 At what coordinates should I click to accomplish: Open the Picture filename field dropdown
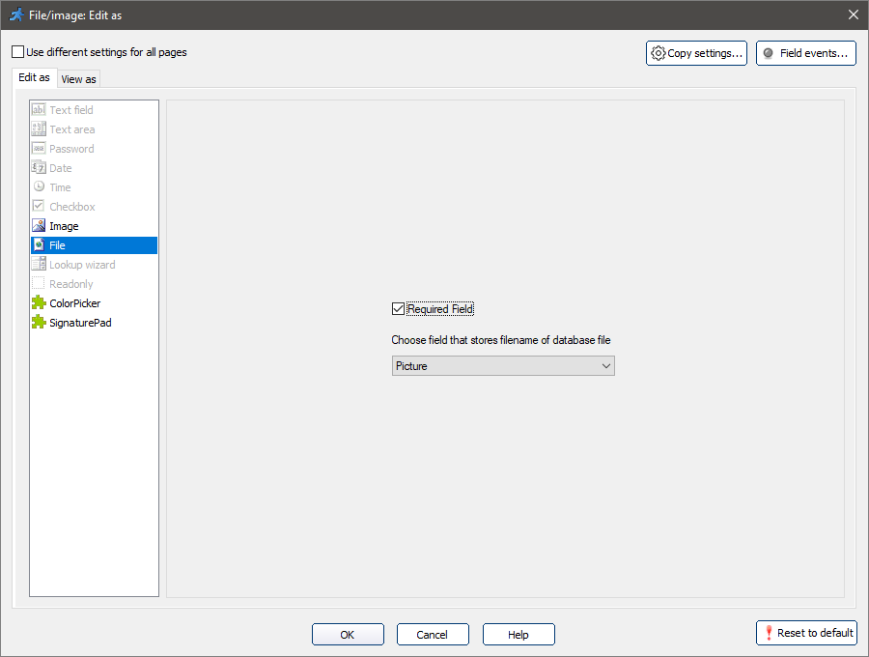tap(503, 366)
